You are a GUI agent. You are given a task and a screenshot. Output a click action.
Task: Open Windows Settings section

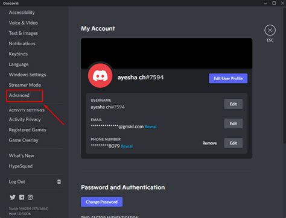pyautogui.click(x=27, y=75)
